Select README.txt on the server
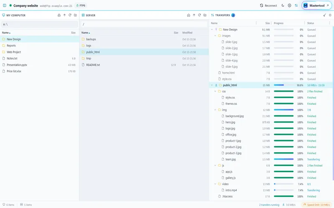Screen dimensions: 334x208 click(x=144, y=65)
